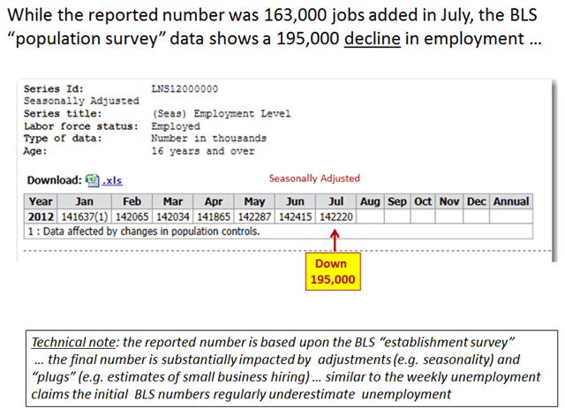Screen dimensions: 565x416
Task: Select the Year column header
Action: [41, 201]
